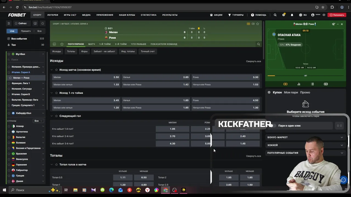Open ПОКАЗАТЕЛИ КОМАНД tab
Viewport: 351px width, 197px height.
pos(164,44)
